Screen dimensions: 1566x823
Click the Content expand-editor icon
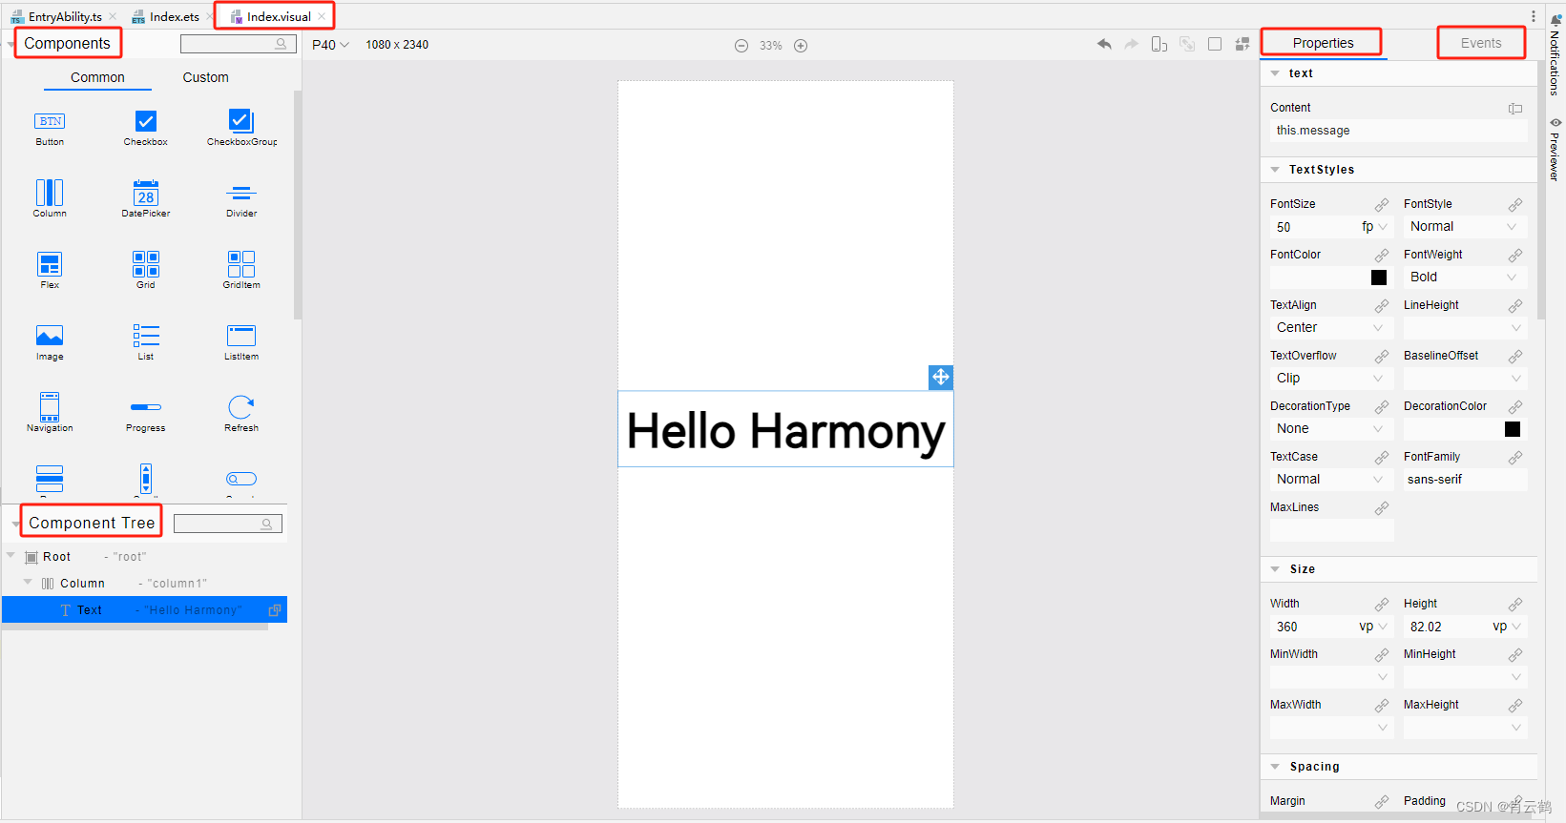tap(1515, 109)
